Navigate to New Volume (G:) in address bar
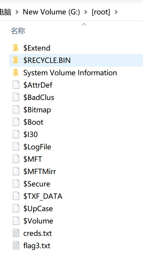Screen dimensions: 143x257 click(x=51, y=12)
